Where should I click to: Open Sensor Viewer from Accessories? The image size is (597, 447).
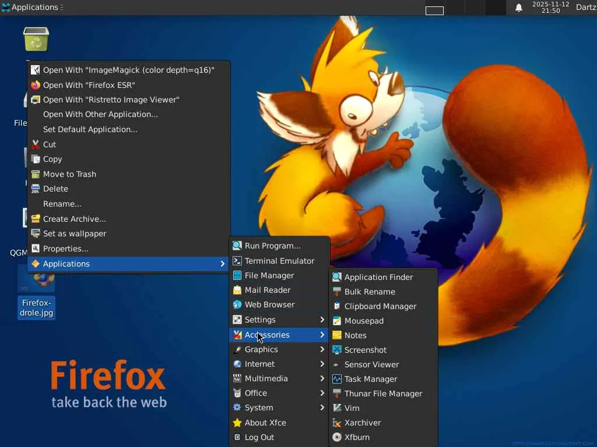click(383, 364)
